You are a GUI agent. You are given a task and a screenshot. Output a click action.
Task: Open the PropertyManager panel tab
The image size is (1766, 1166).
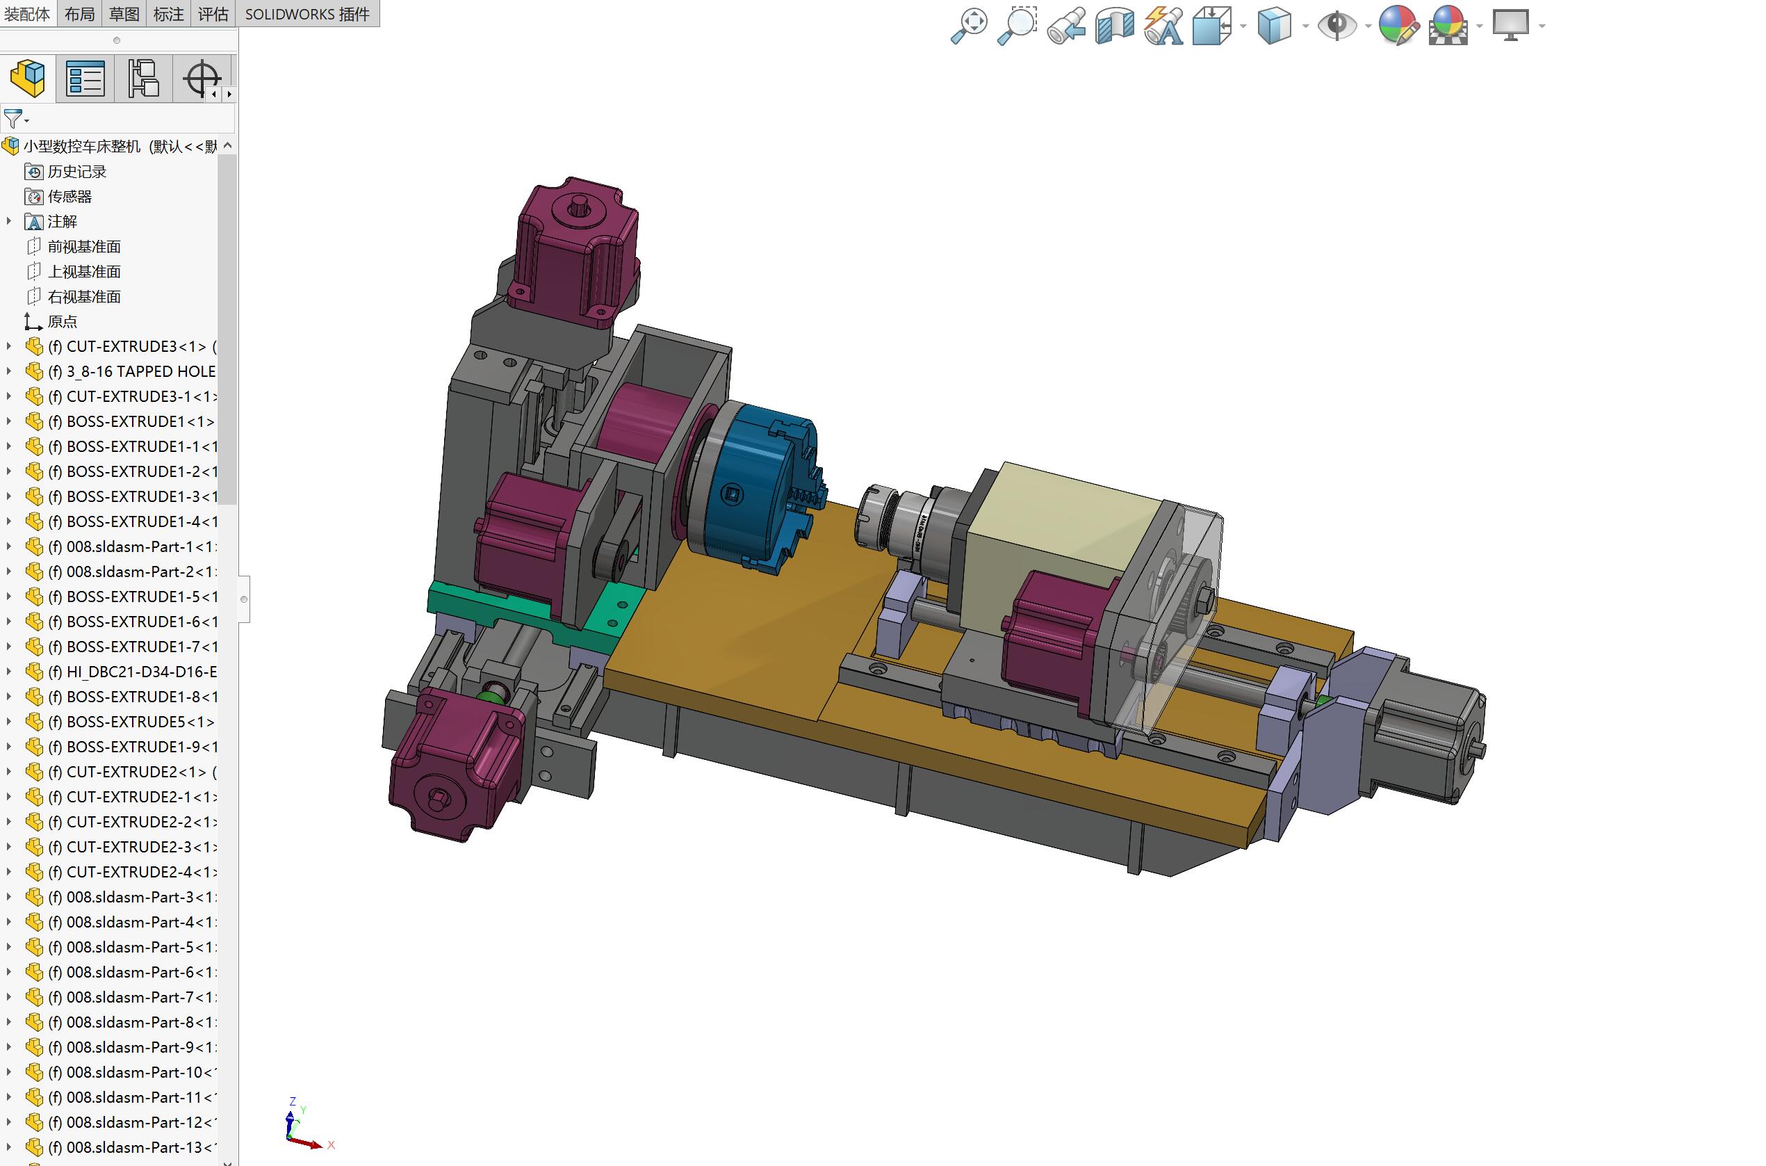click(x=85, y=79)
